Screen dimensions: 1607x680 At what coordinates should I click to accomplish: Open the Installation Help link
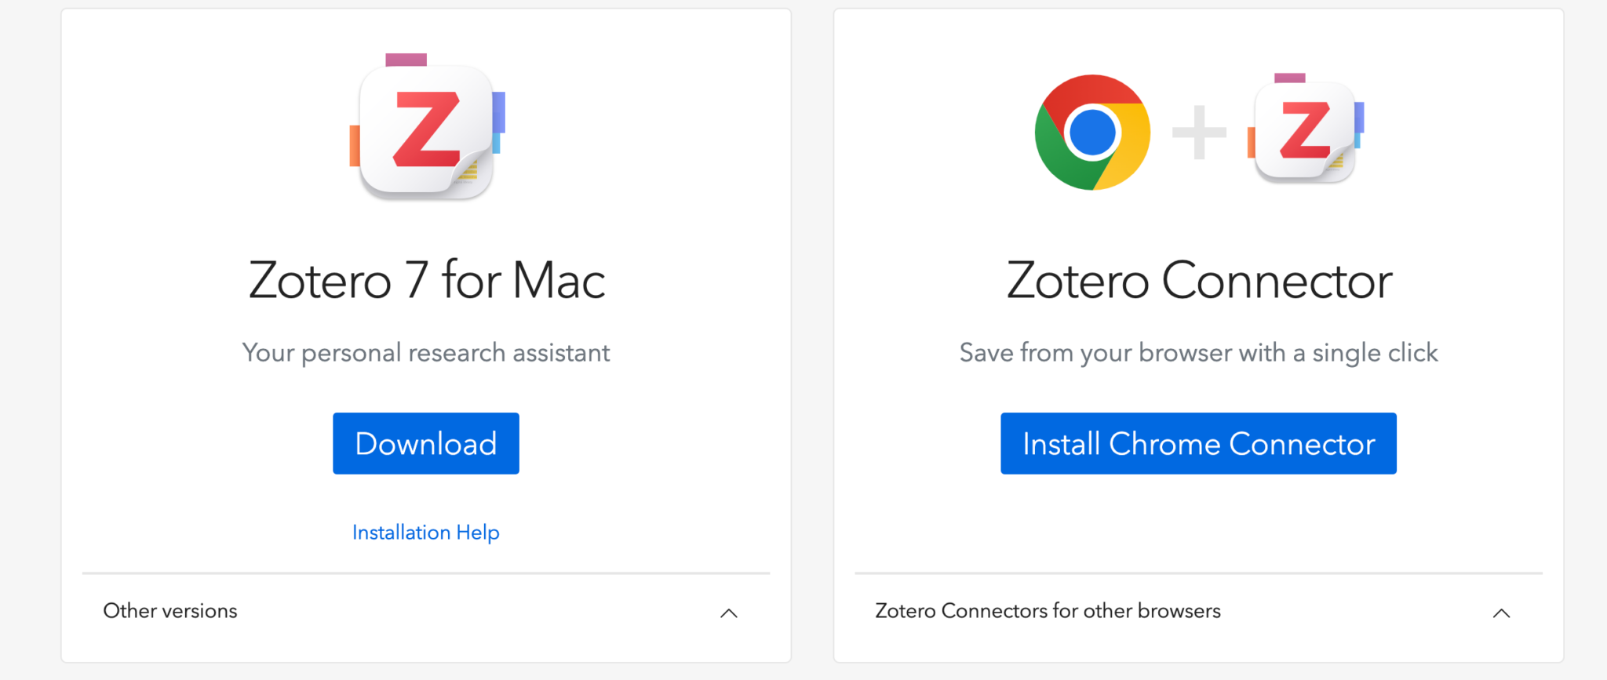coord(425,533)
